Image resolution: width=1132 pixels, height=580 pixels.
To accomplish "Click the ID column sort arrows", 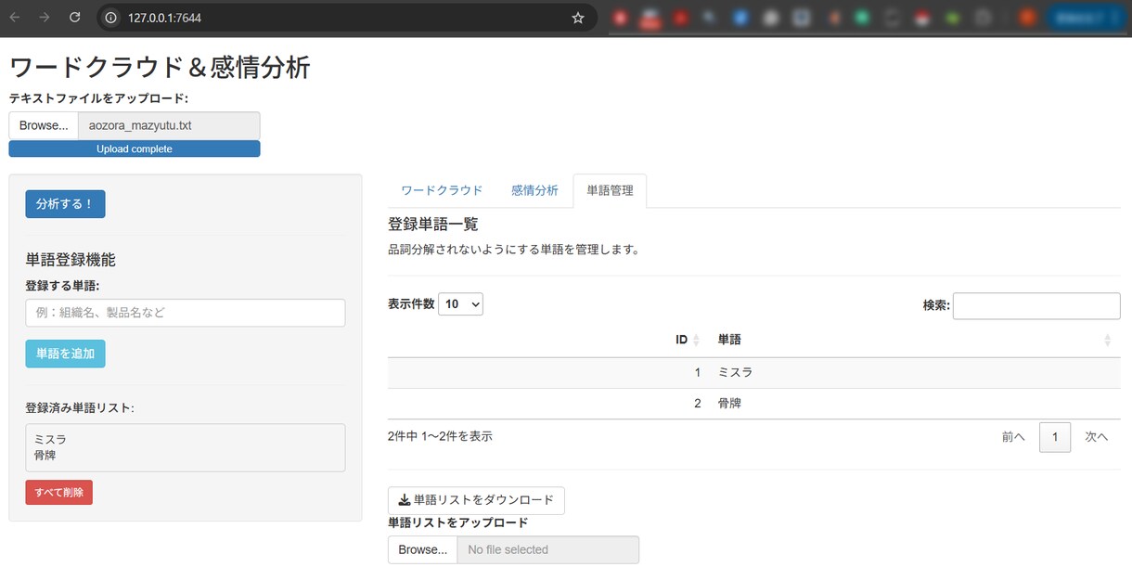I will point(696,341).
